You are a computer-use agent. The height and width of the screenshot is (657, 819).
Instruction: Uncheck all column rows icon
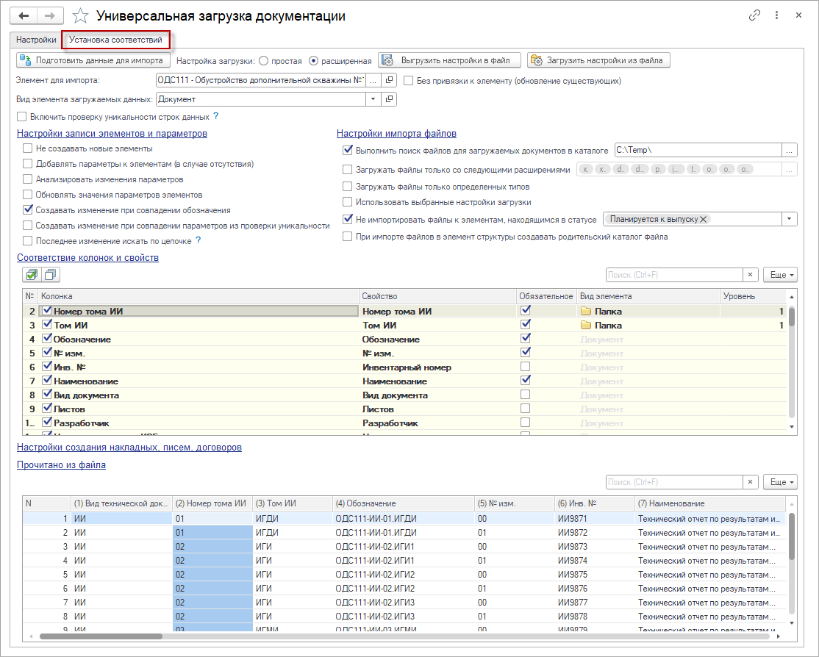tap(50, 275)
